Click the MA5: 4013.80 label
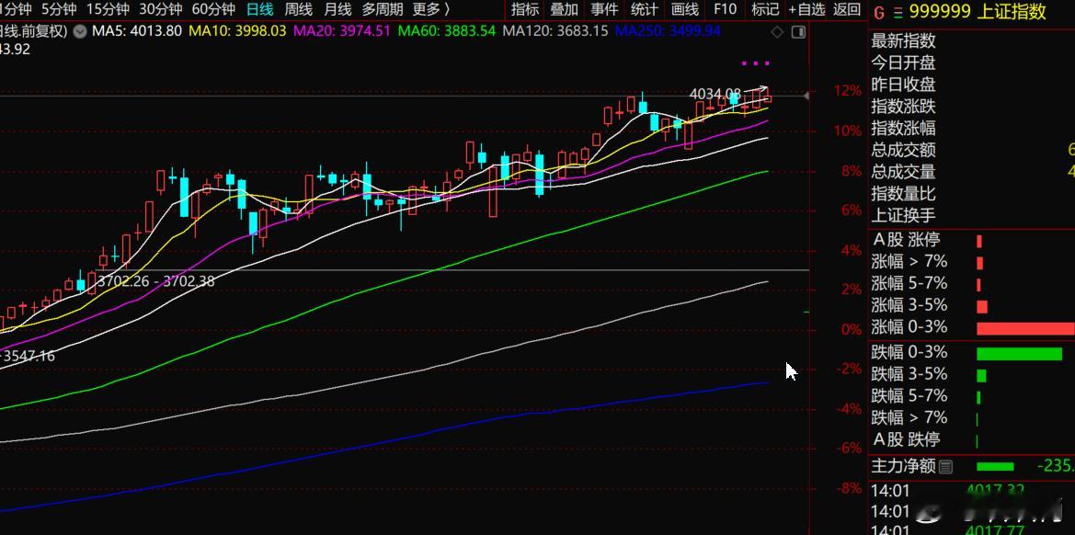 point(137,31)
